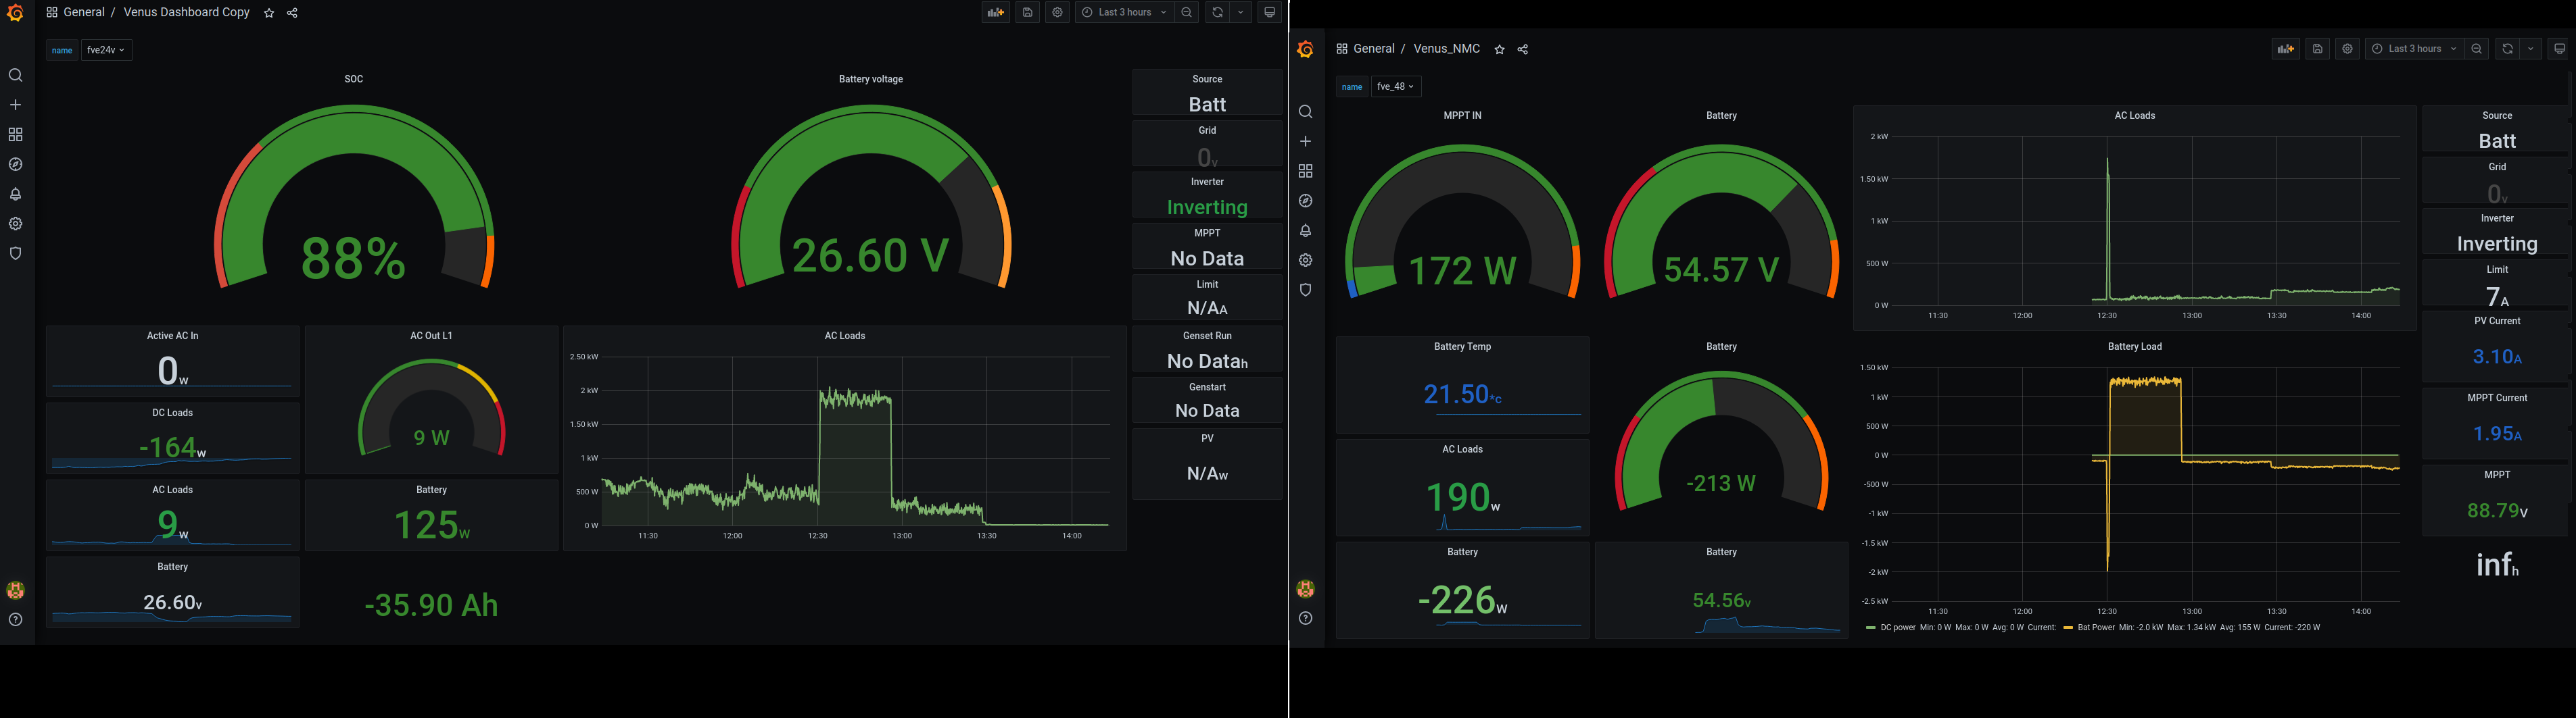Screen dimensions: 2576x718
Task: Open Server Admin shield in Venus_NMC sidebar
Action: [1305, 290]
